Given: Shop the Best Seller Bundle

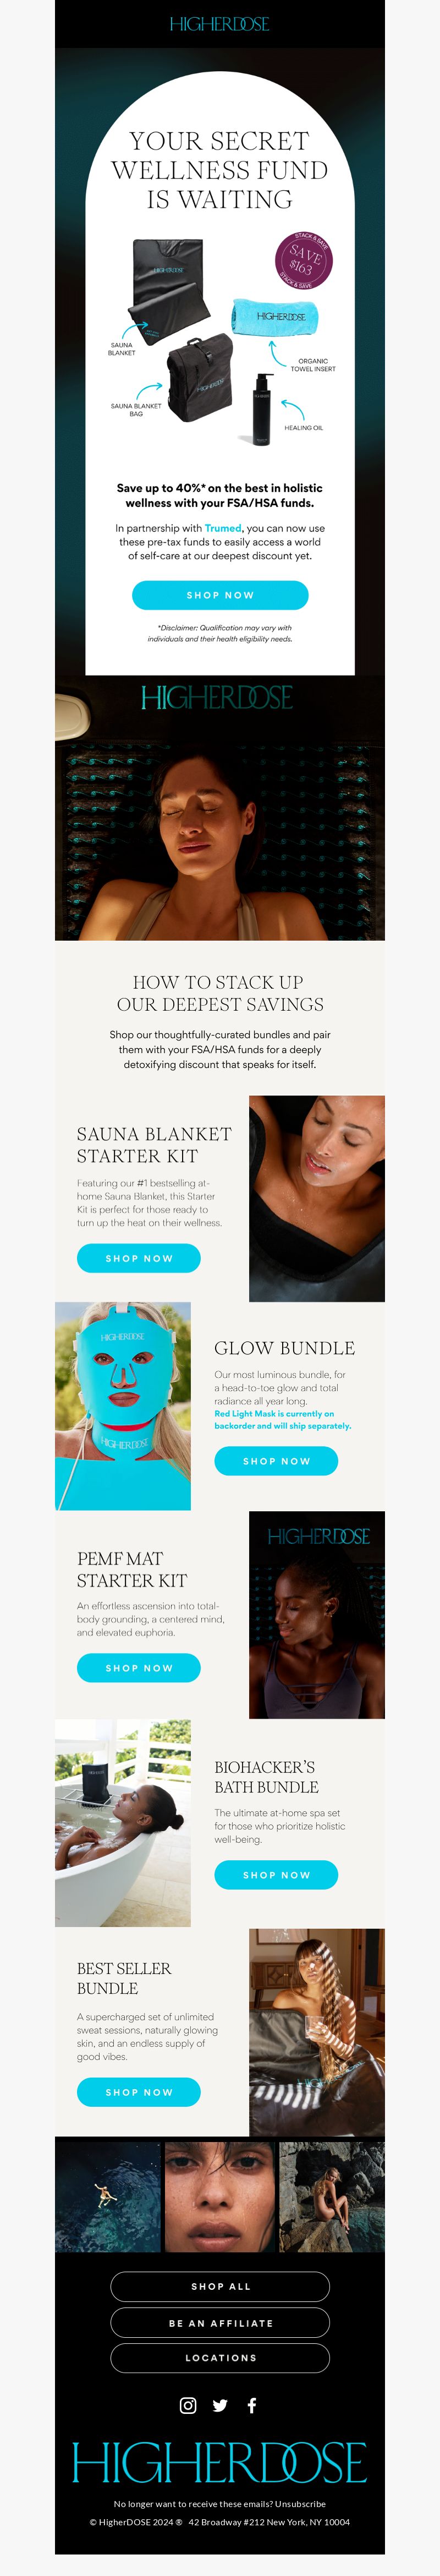Looking at the screenshot, I should click(139, 2092).
